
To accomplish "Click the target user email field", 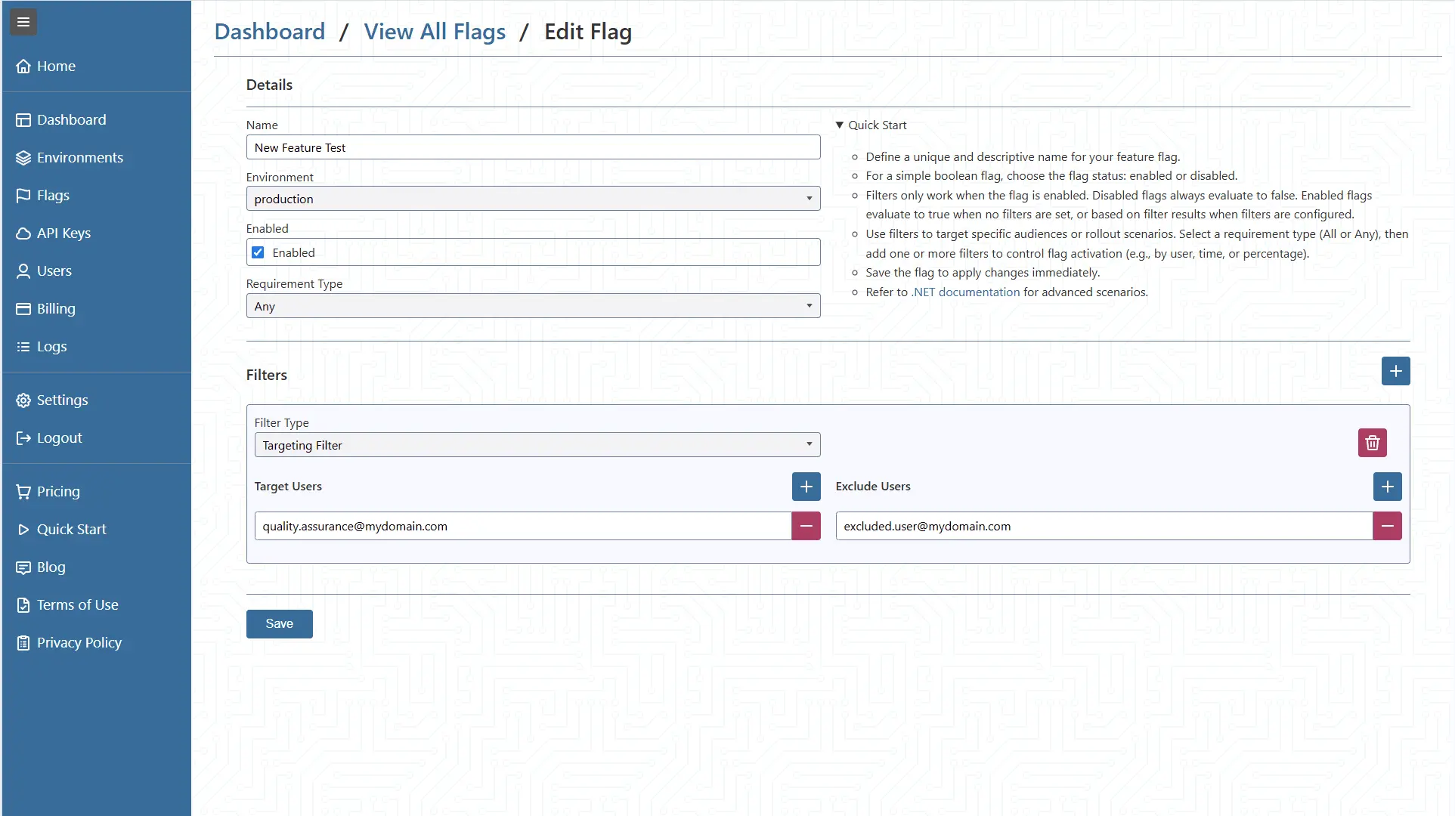I will click(x=523, y=526).
